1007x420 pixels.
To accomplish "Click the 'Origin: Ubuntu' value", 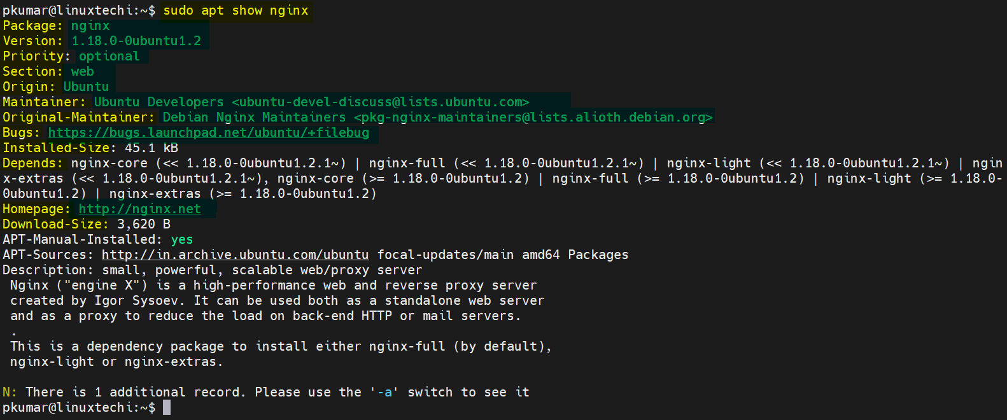I will [87, 87].
